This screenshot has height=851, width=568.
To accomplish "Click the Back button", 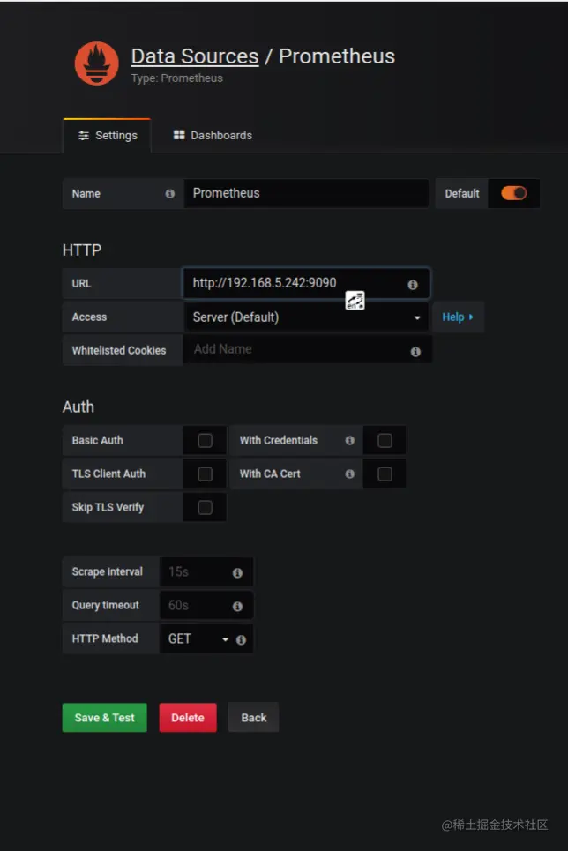I will pos(254,718).
